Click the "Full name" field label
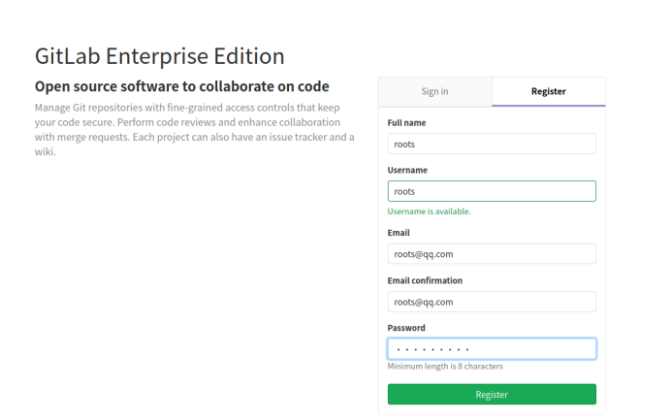The height and width of the screenshot is (420, 671). pyautogui.click(x=406, y=123)
